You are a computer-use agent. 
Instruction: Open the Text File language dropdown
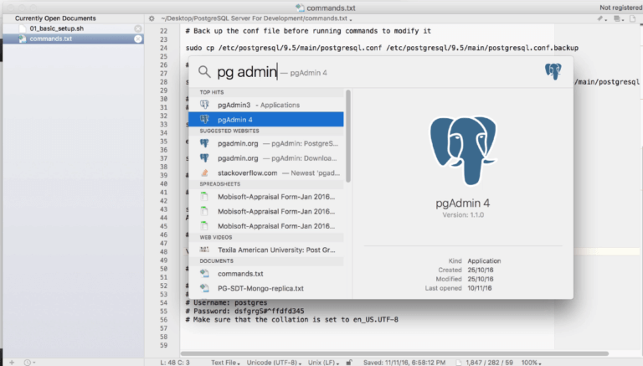(225, 363)
